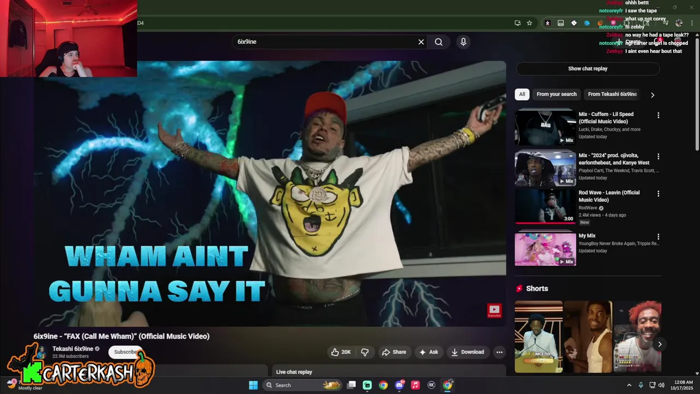Open the 4K app on taskbar
Screen dimensions: 700x394
[431, 385]
